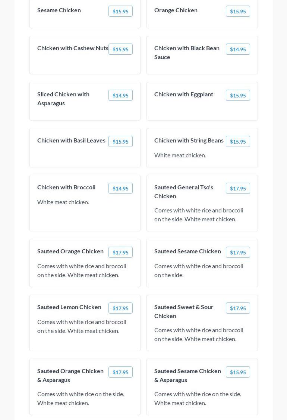The image size is (287, 420).
Task: Click the Orange Chicken $15.95 price button
Action: (238, 11)
